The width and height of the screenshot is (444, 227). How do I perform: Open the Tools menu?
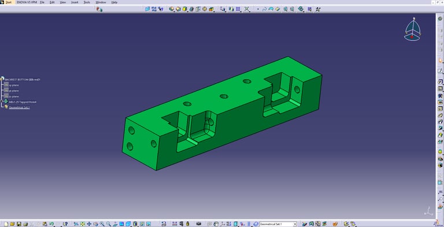(87, 2)
